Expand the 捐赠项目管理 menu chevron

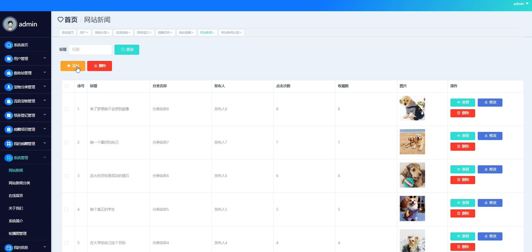(45, 129)
